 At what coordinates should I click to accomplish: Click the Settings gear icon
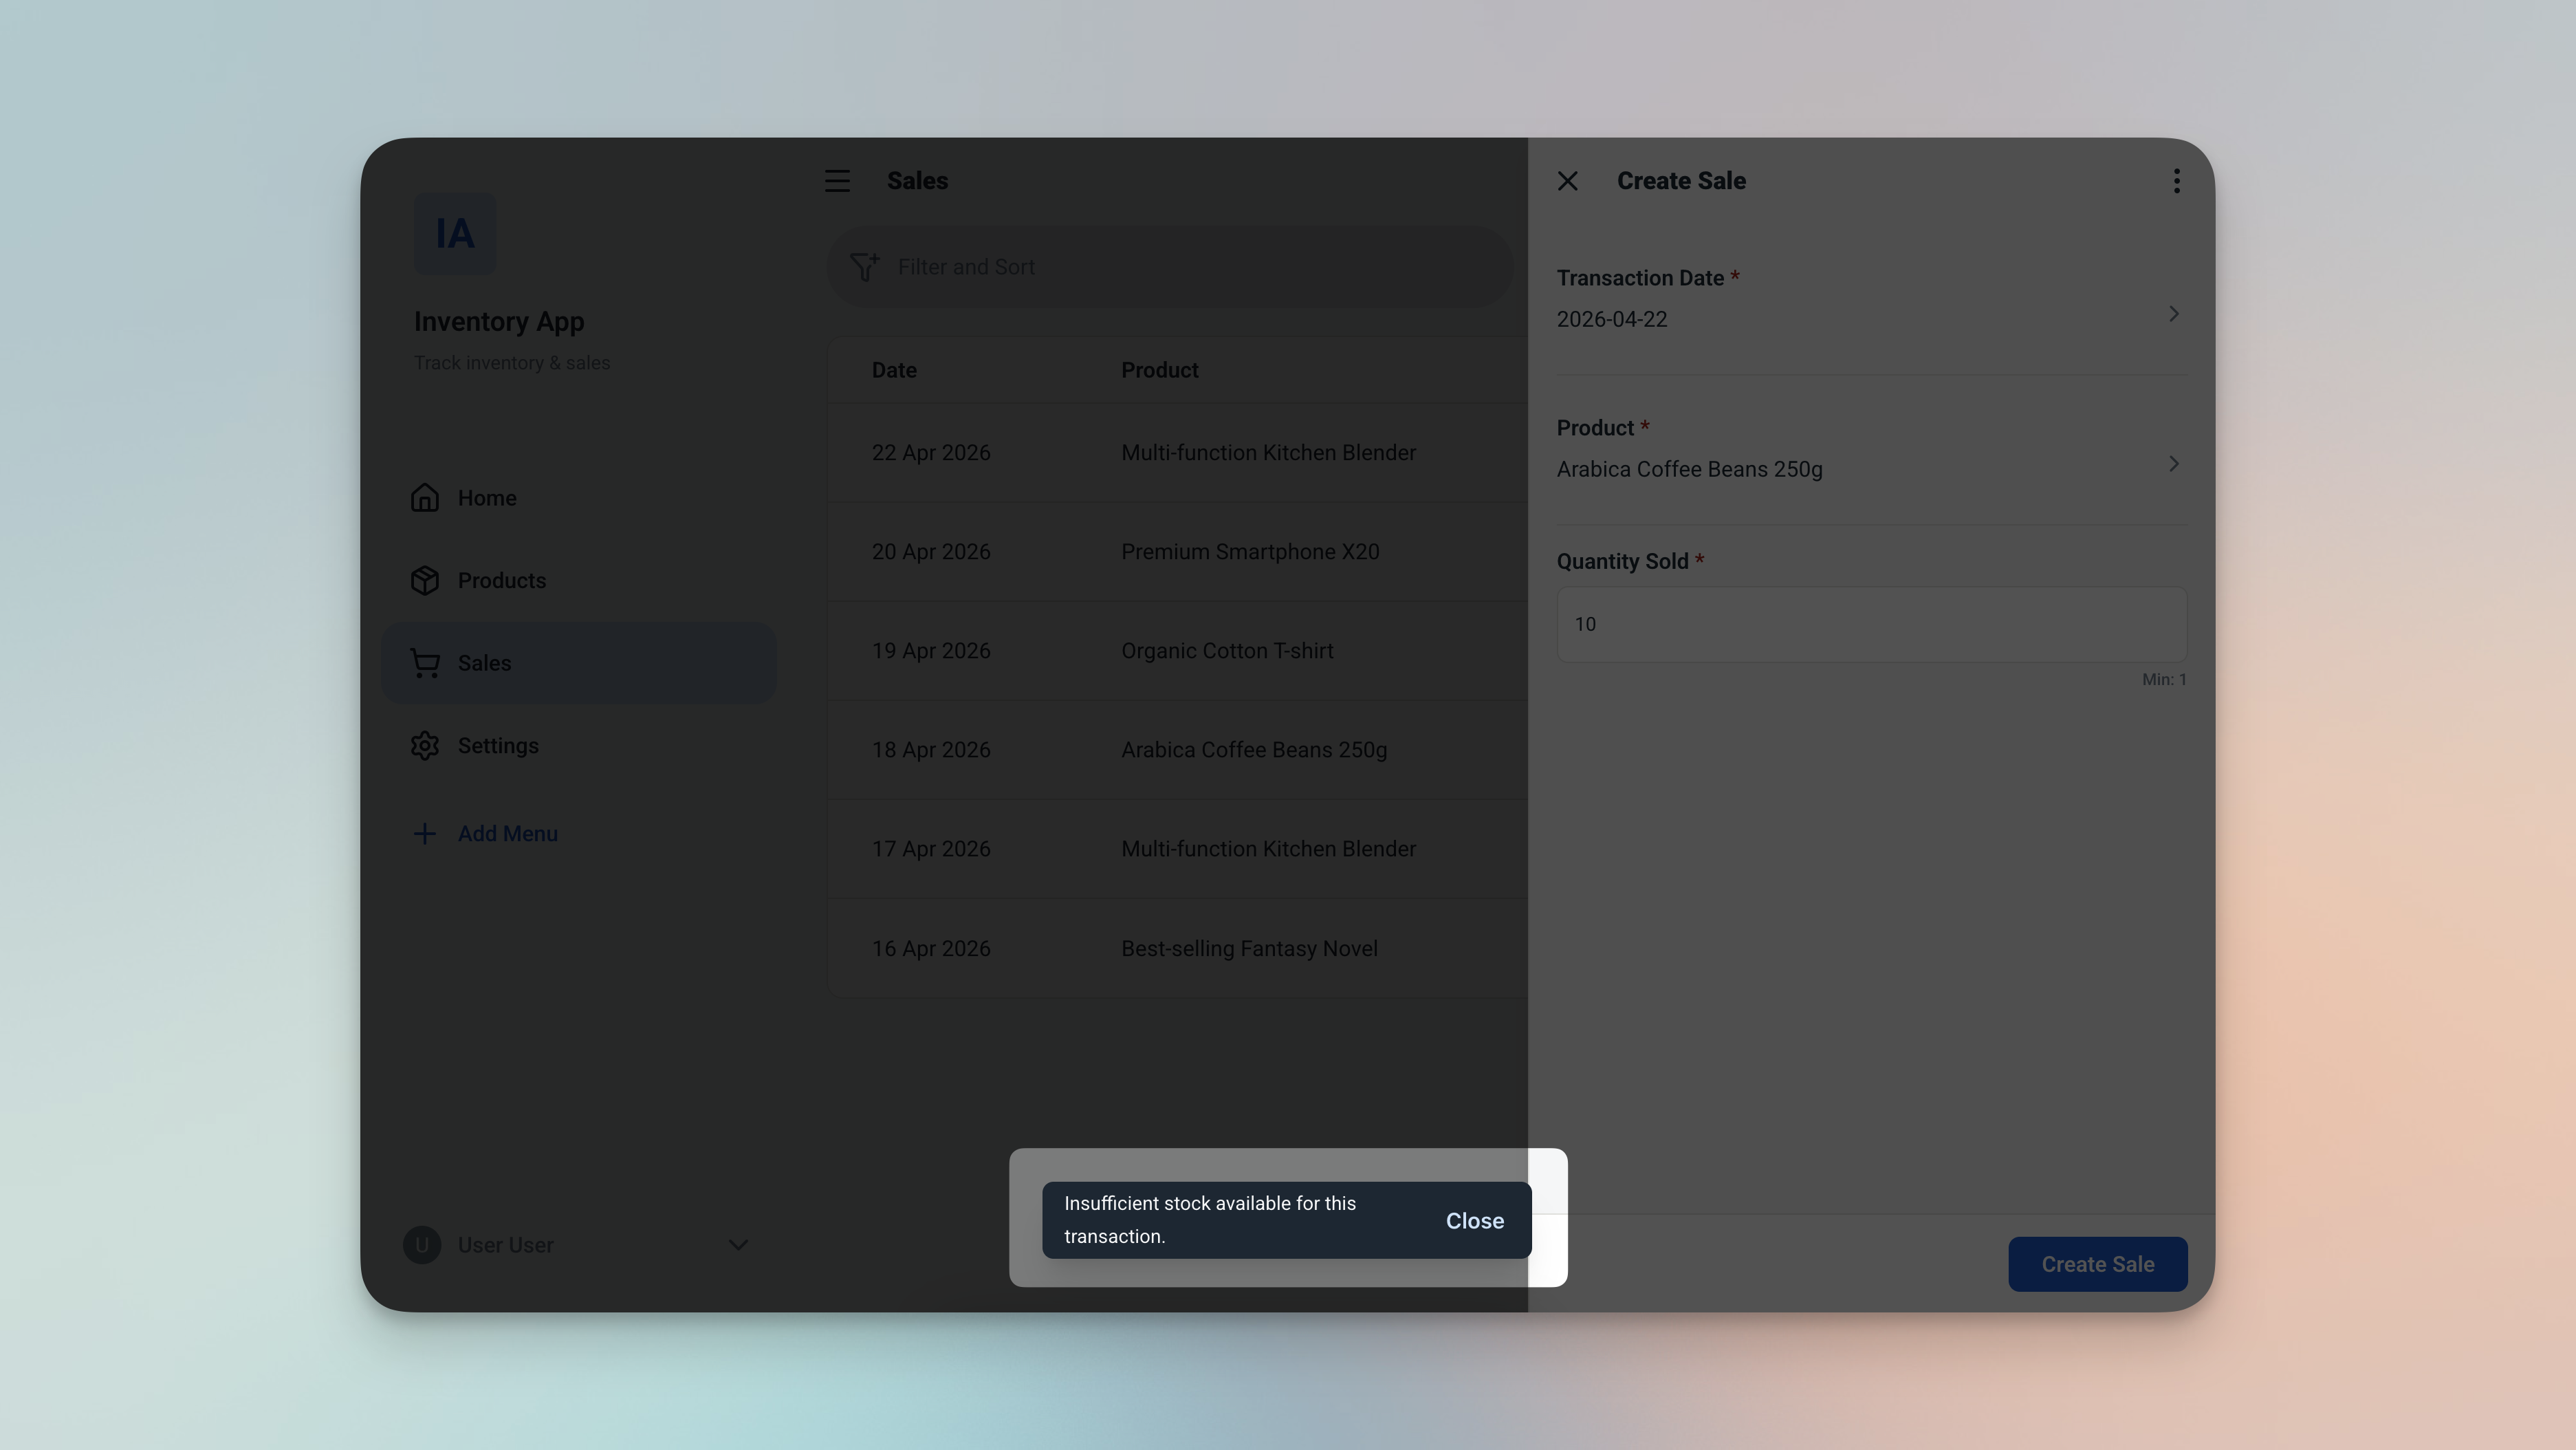pyautogui.click(x=425, y=746)
